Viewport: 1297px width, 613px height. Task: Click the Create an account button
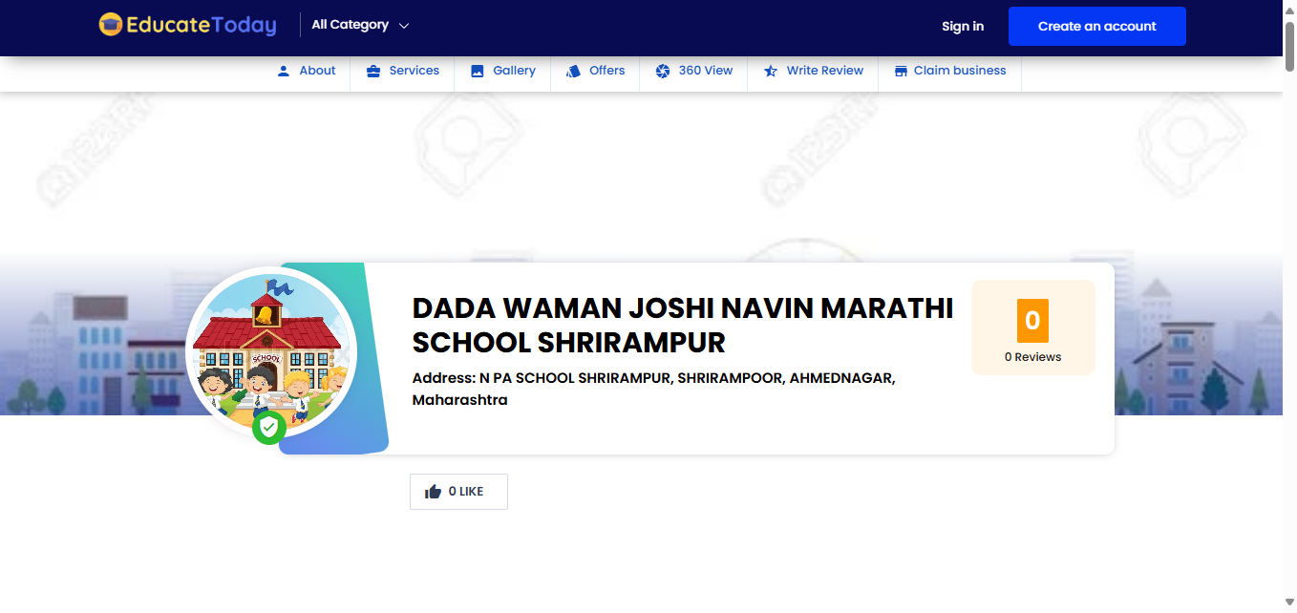(1096, 26)
